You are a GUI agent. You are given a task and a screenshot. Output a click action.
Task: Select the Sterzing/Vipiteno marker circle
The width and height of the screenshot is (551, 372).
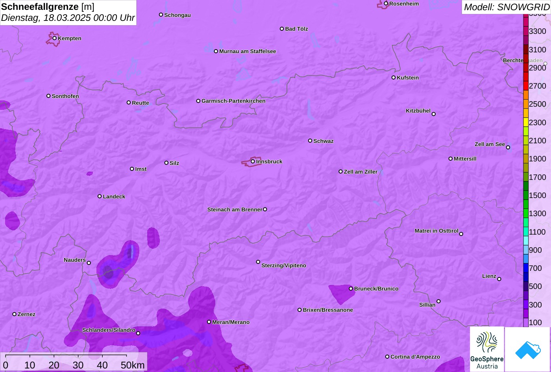pyautogui.click(x=258, y=262)
